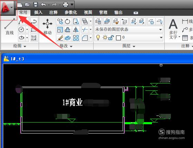This screenshot has width=193, height=148.
Task: Select the Mirror tool icon
Action: click(x=76, y=30)
